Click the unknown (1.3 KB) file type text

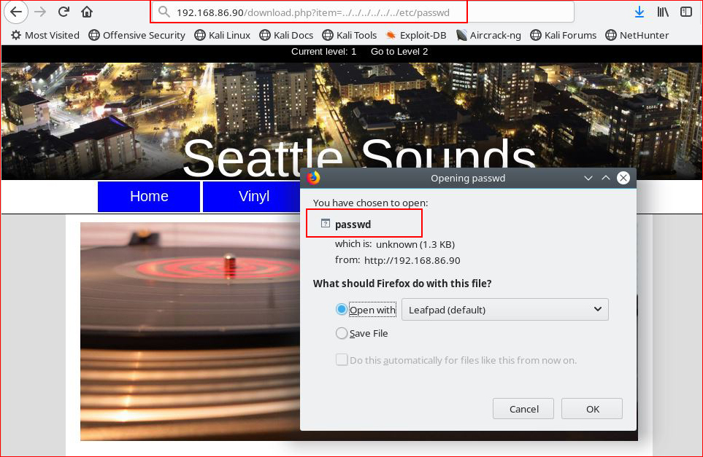tap(415, 244)
